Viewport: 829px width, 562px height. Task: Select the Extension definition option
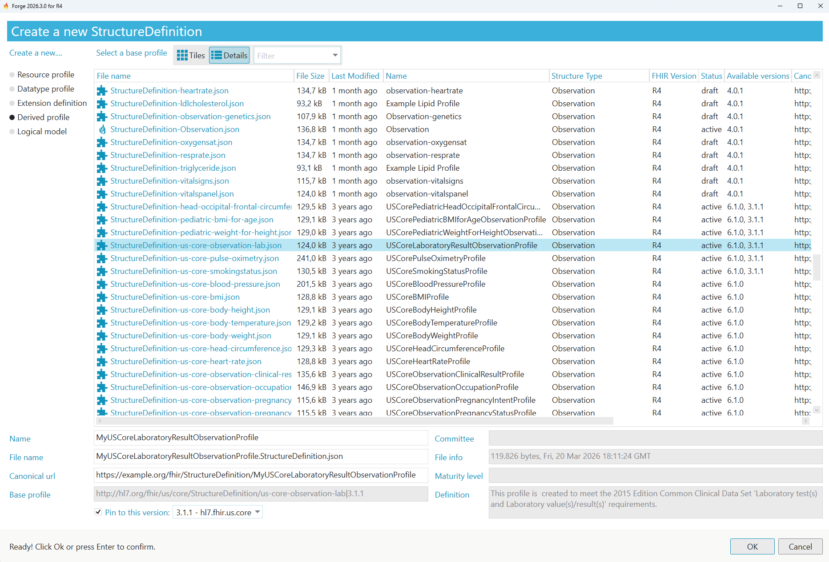[48, 103]
